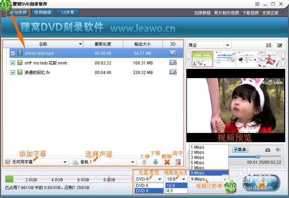
Task: Click the 输出大小 column header
Action: [143, 44]
